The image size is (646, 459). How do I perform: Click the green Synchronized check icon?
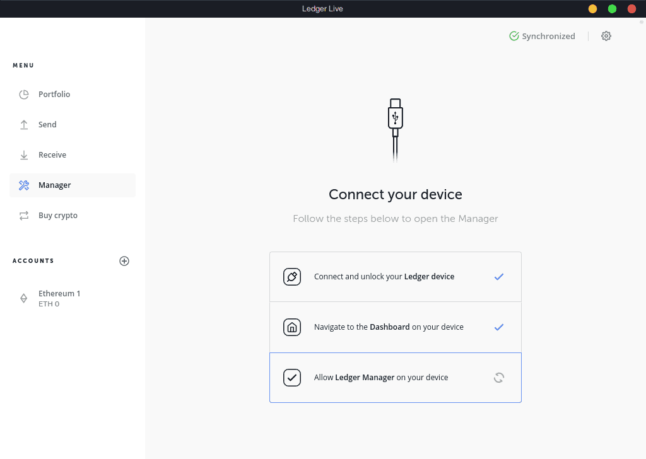514,36
